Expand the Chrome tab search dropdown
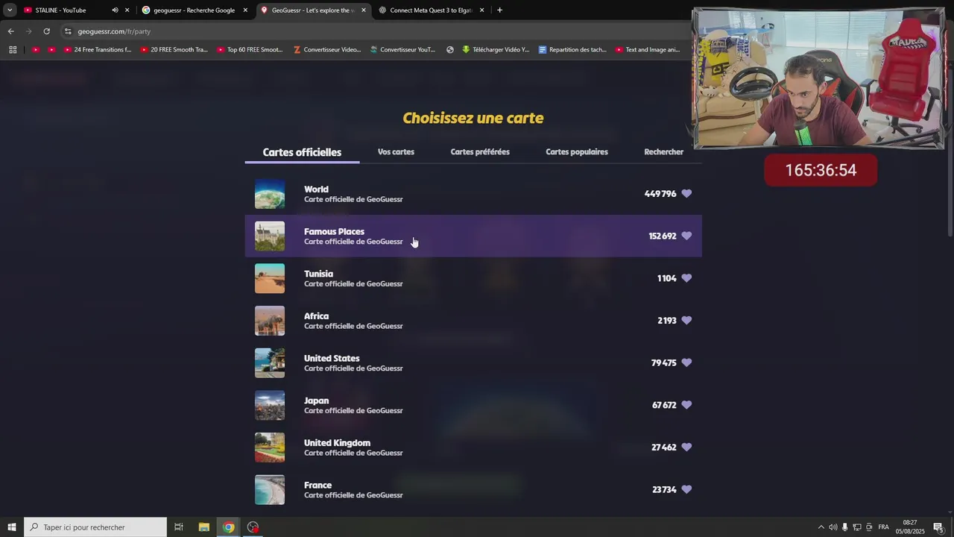Viewport: 954px width, 537px height. click(10, 10)
